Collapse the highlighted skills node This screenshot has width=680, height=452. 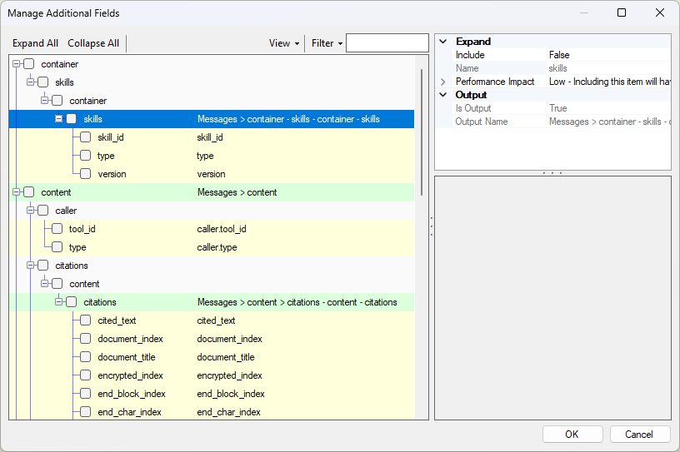tap(59, 119)
